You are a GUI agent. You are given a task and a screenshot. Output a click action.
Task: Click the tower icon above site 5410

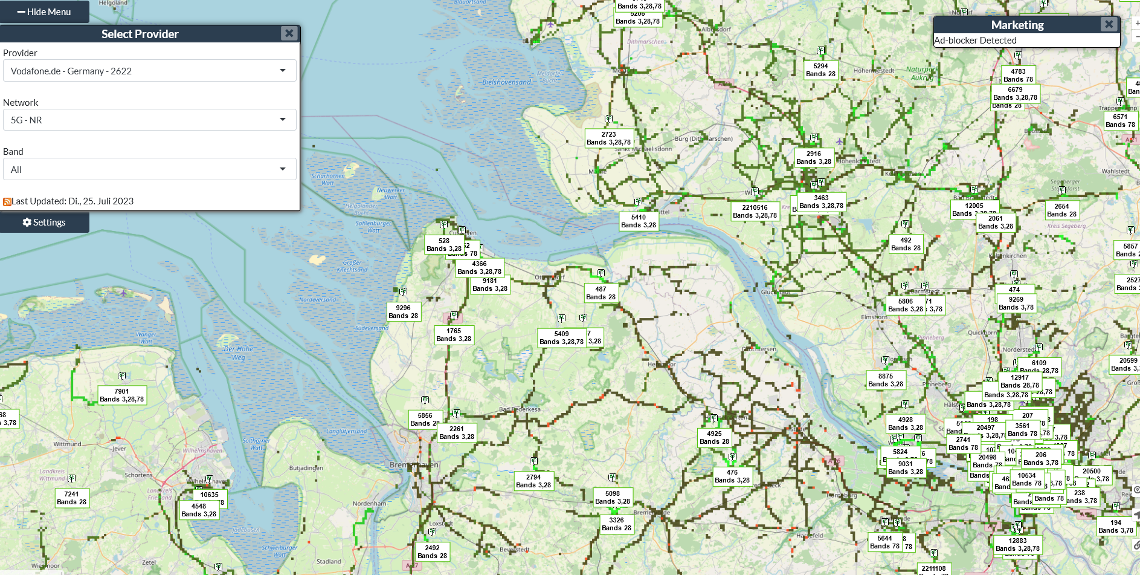639,202
